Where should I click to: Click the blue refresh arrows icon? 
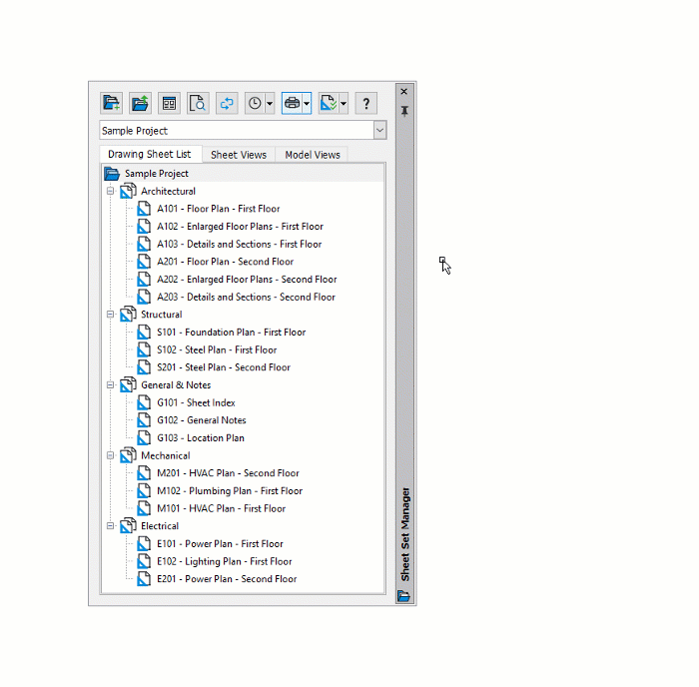click(227, 103)
